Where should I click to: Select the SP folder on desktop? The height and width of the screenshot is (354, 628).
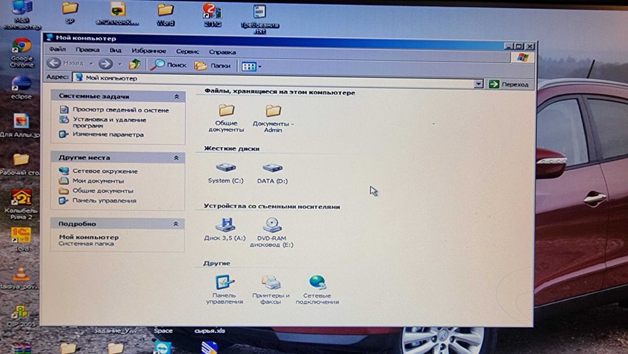coord(70,13)
